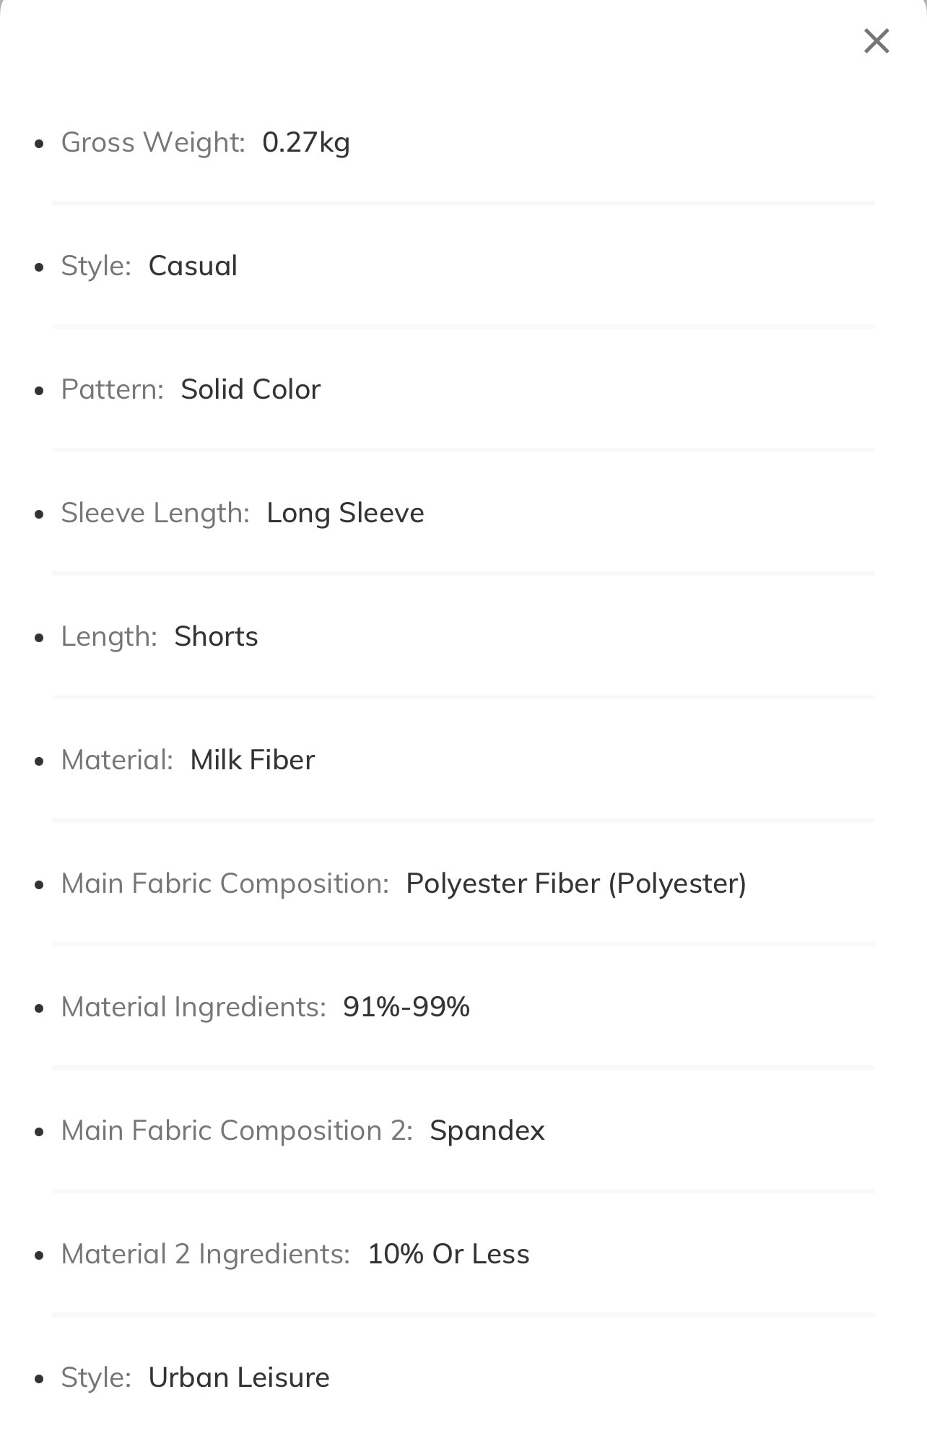Viewport: 927px width, 1436px height.
Task: Tap the Milk Fiber value
Action: 253,760
